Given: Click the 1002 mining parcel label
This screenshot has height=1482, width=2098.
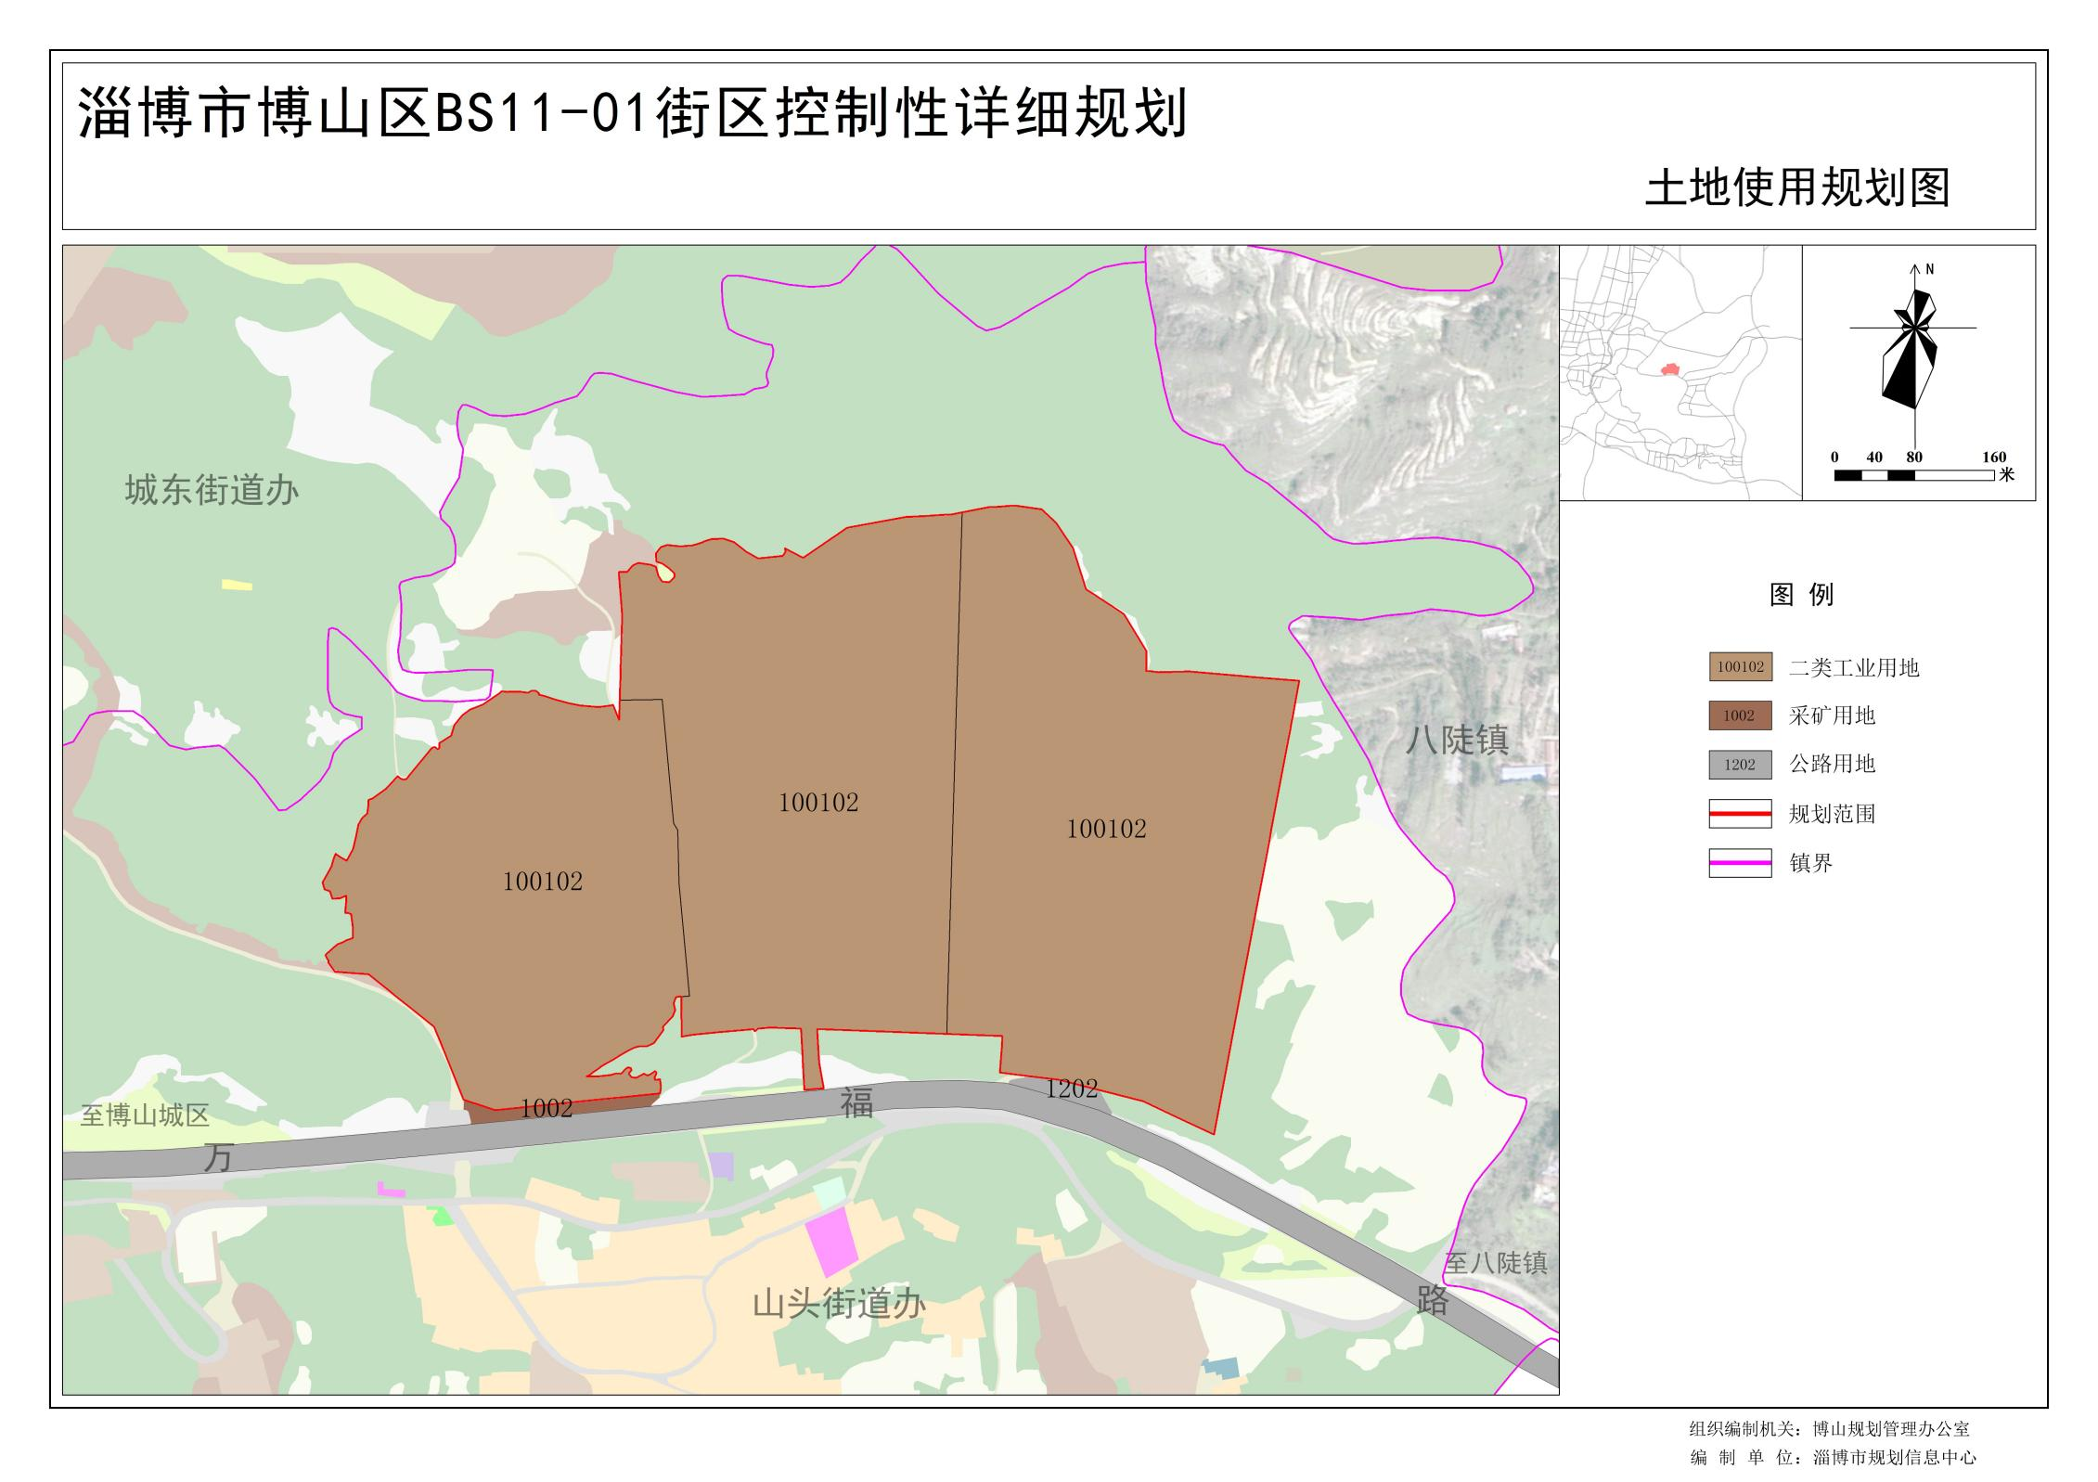Looking at the screenshot, I should (546, 1108).
